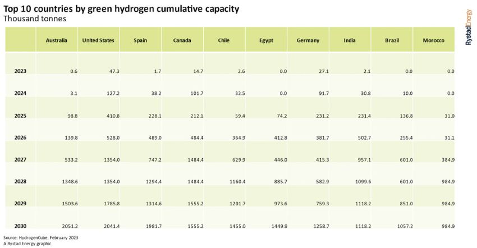Click India's 2025 value 231.4
Image resolution: width=477 pixels, height=248 pixels.
[x=364, y=116]
